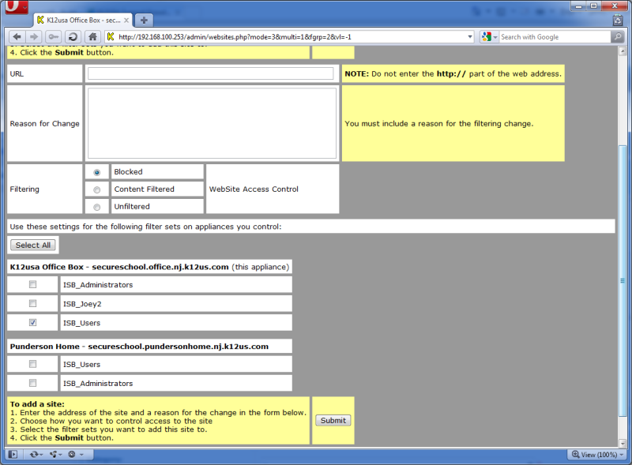Select the Unfiltered radio button
Screen dimensions: 632x465
click(x=97, y=207)
